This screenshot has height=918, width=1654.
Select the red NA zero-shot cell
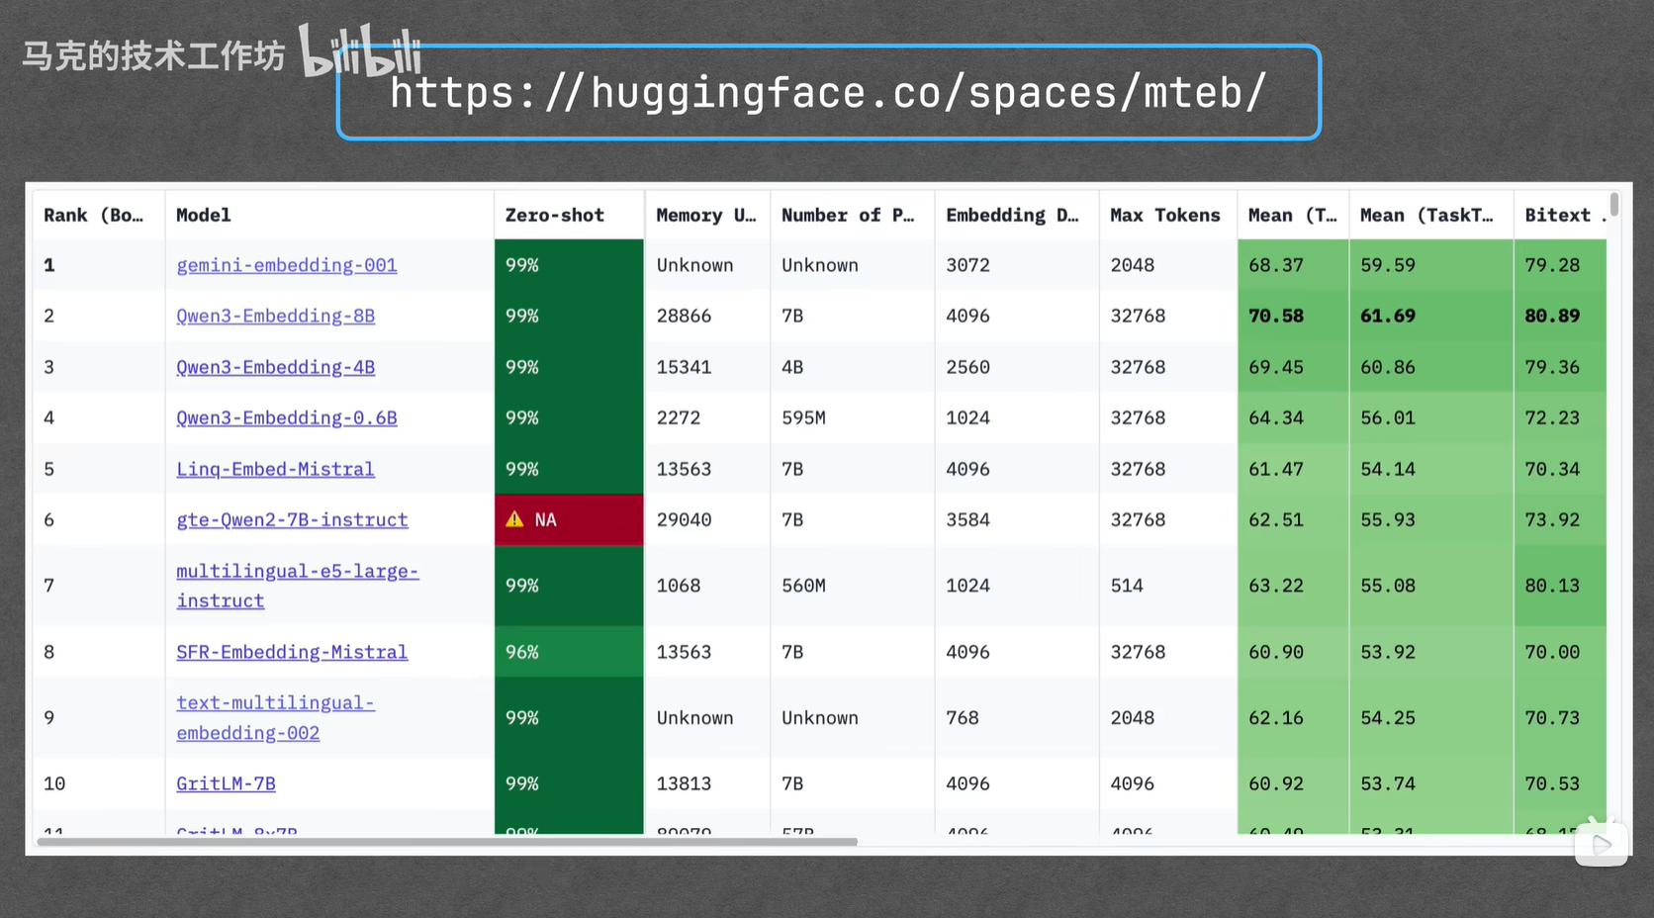(x=569, y=519)
